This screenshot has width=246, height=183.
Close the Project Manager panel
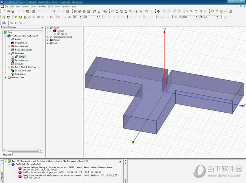coord(42,27)
